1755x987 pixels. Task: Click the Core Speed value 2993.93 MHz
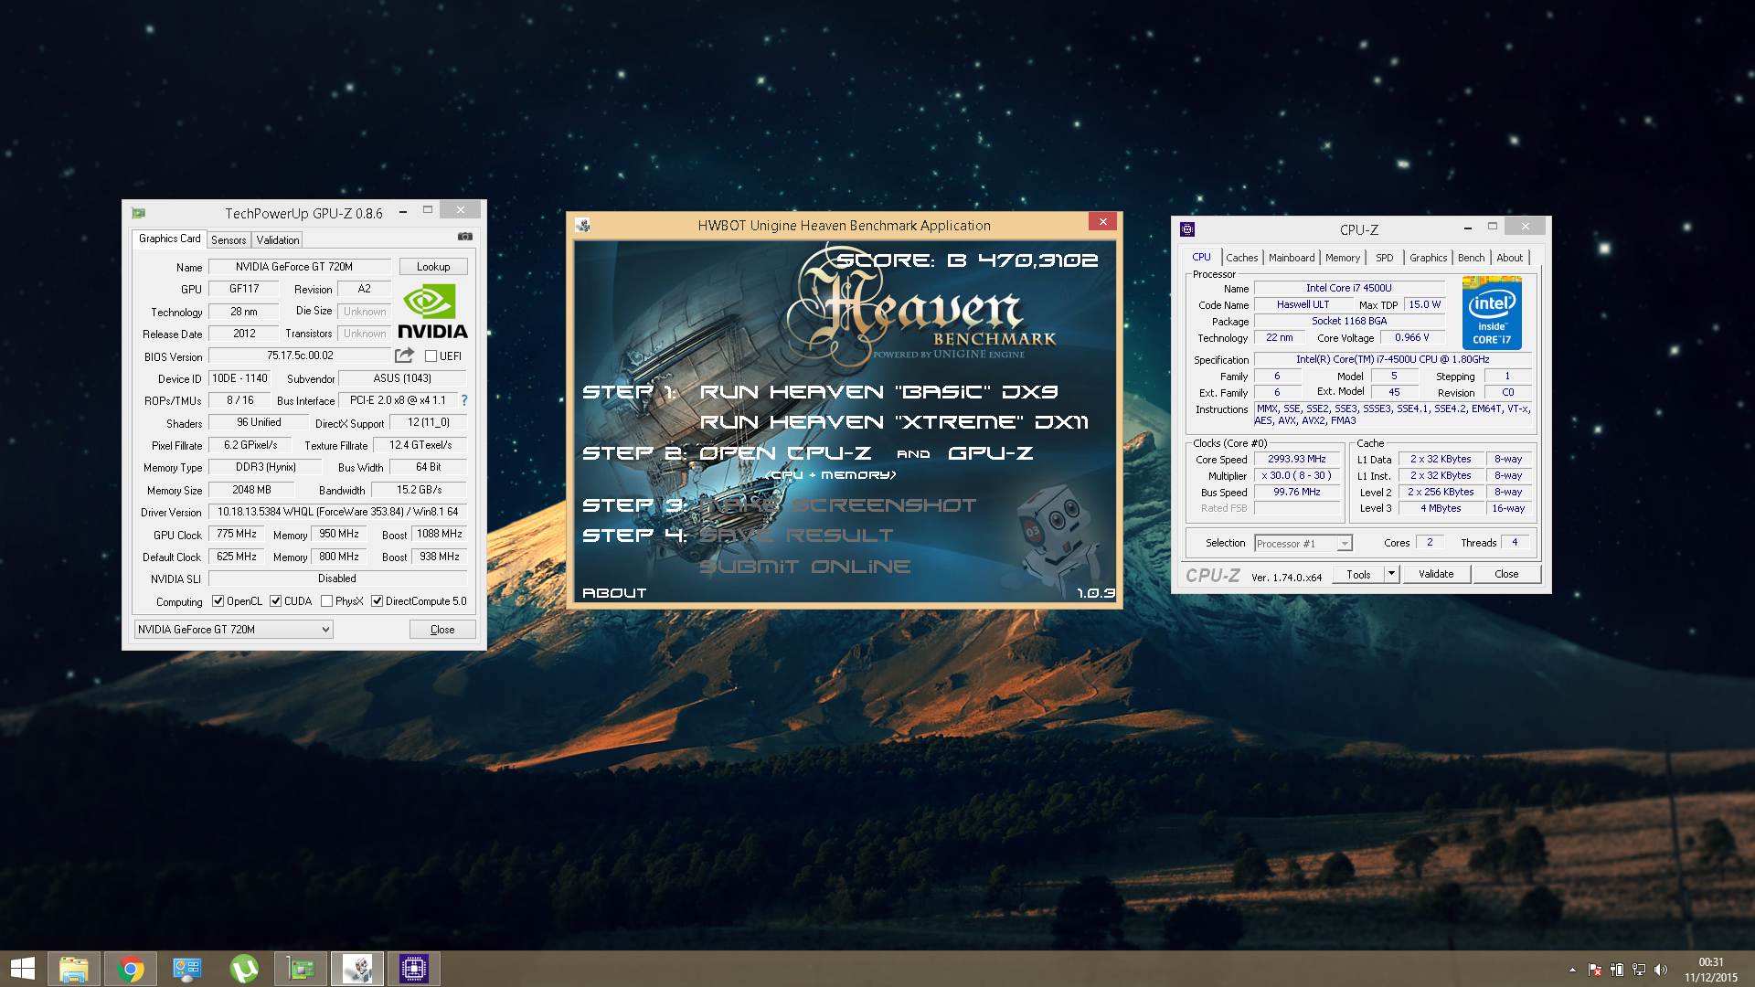point(1296,459)
